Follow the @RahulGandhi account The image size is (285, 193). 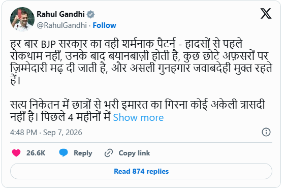click(x=104, y=25)
